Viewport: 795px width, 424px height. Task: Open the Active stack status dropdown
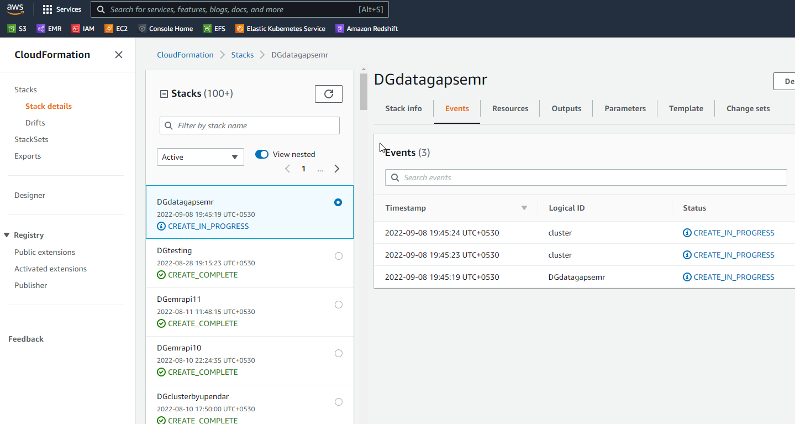201,157
